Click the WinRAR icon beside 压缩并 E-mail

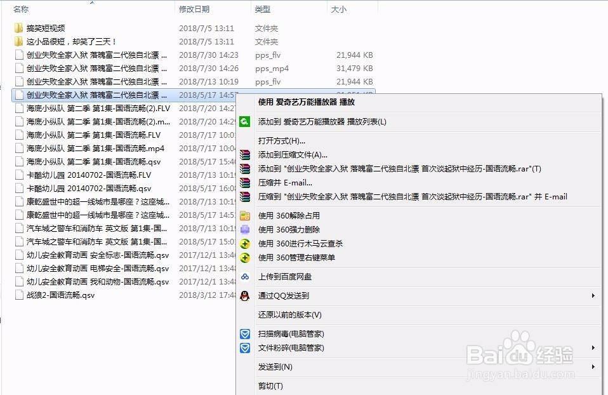[x=245, y=183]
